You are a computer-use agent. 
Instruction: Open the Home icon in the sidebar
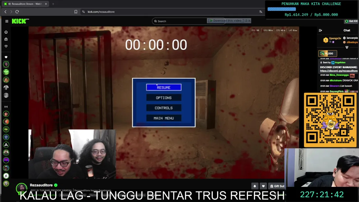coord(6,32)
